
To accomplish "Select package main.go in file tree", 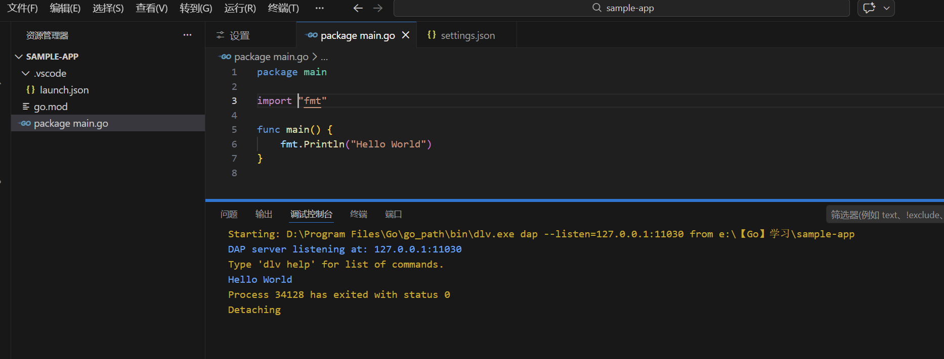I will click(x=71, y=123).
